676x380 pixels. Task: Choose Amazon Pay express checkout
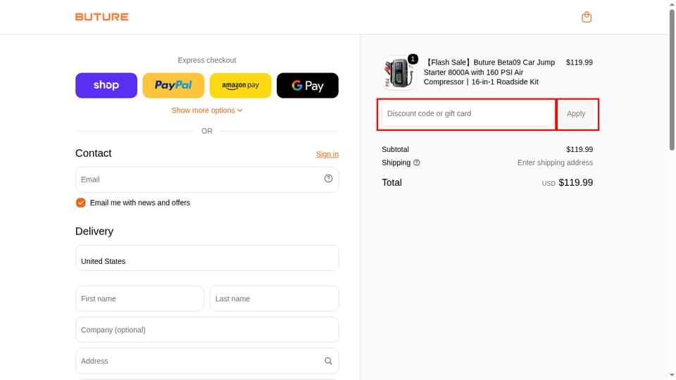241,85
